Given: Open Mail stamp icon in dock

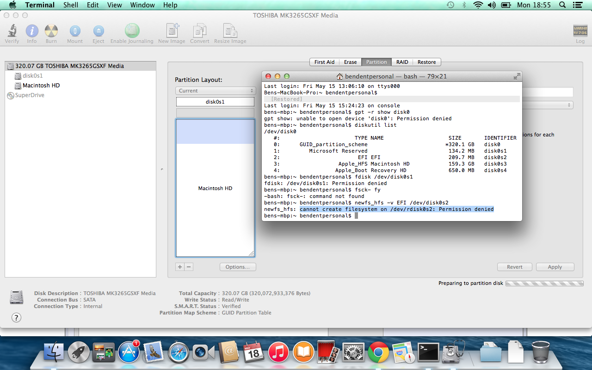Looking at the screenshot, I should tap(154, 353).
